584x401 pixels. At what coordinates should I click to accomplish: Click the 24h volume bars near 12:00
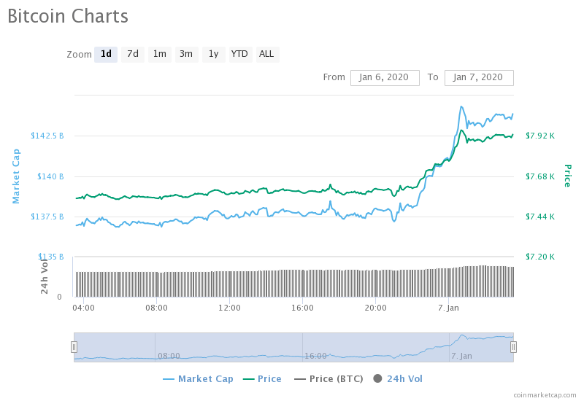pos(229,284)
